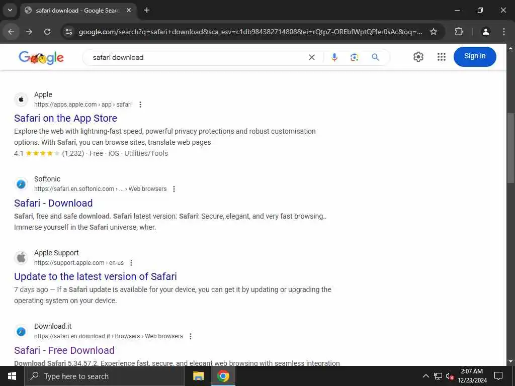This screenshot has width=515, height=386.
Task: Click the 4.1 star rating text
Action: tap(19, 153)
